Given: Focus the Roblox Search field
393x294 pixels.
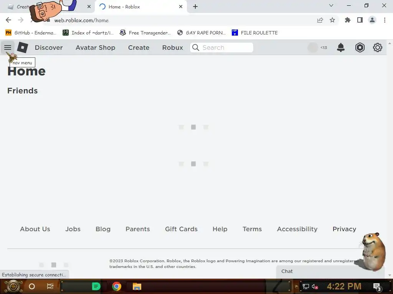Looking at the screenshot, I should click(x=221, y=47).
